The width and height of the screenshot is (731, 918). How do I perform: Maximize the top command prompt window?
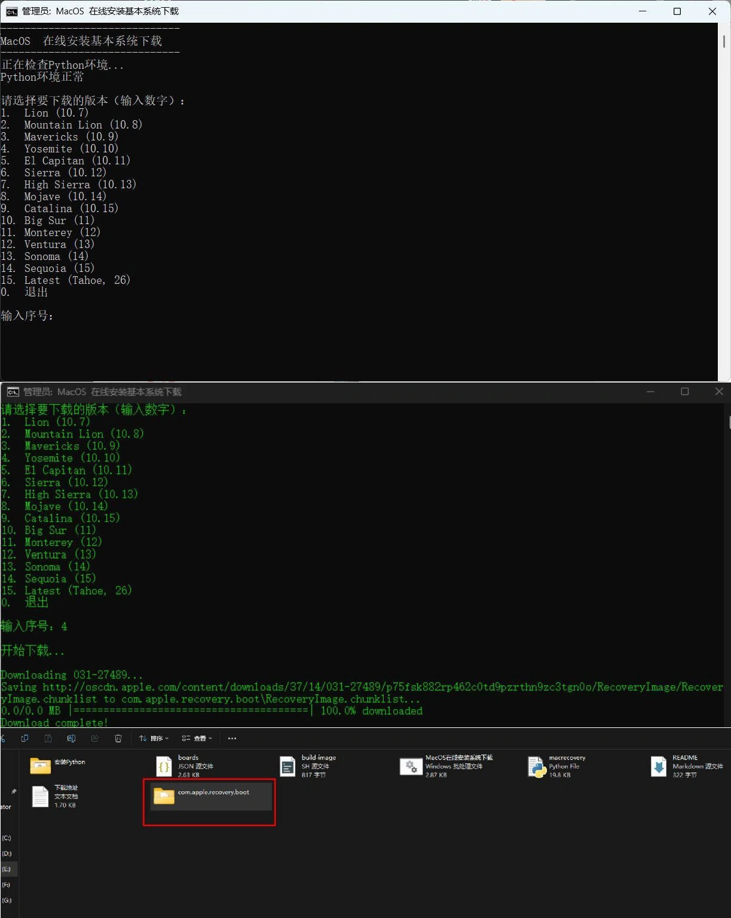click(x=677, y=11)
